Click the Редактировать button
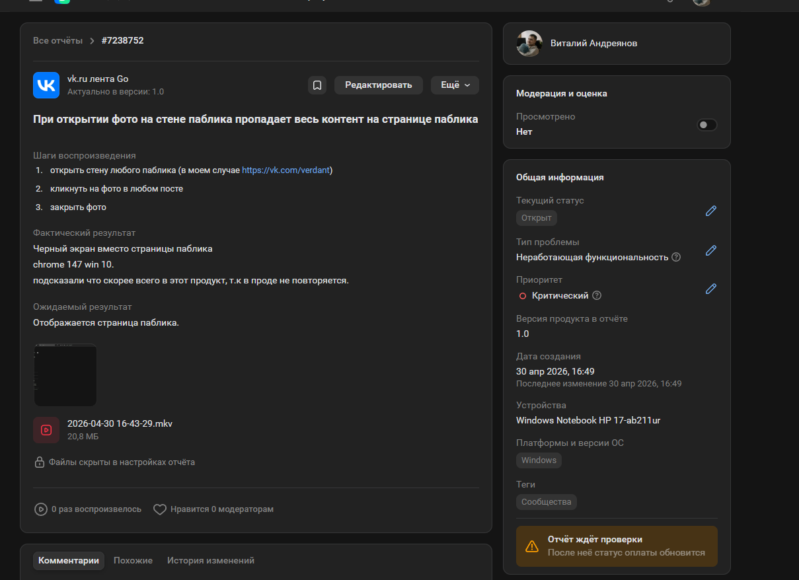The width and height of the screenshot is (799, 580). (379, 85)
